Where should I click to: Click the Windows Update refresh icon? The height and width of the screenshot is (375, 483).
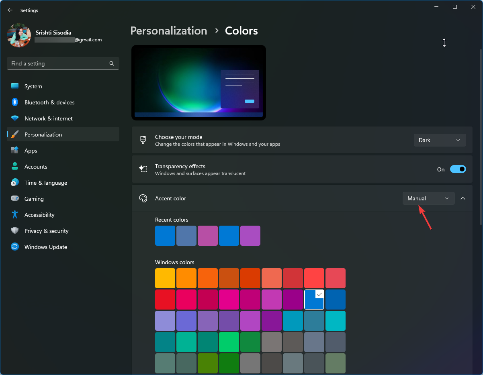click(15, 247)
